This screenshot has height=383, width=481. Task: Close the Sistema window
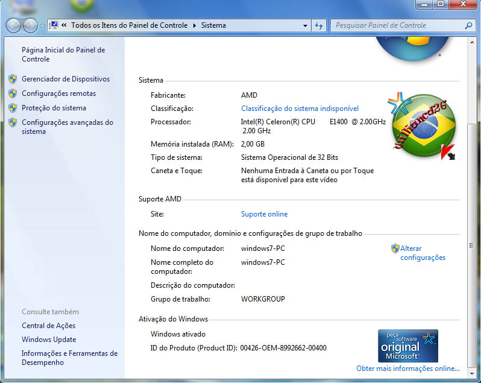[x=463, y=4]
